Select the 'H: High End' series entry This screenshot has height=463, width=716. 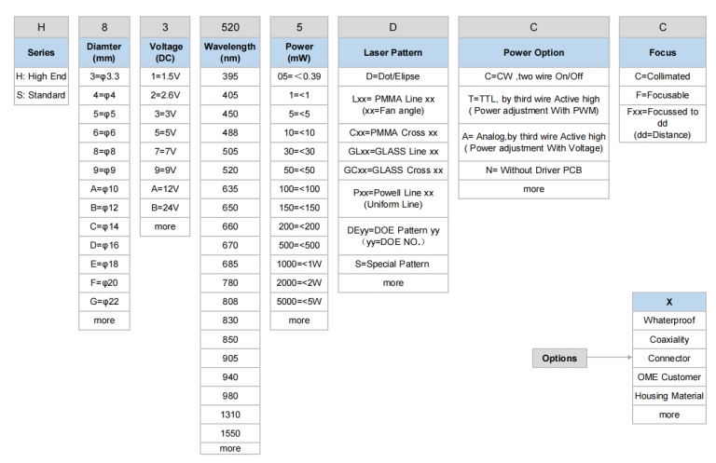[41, 76]
